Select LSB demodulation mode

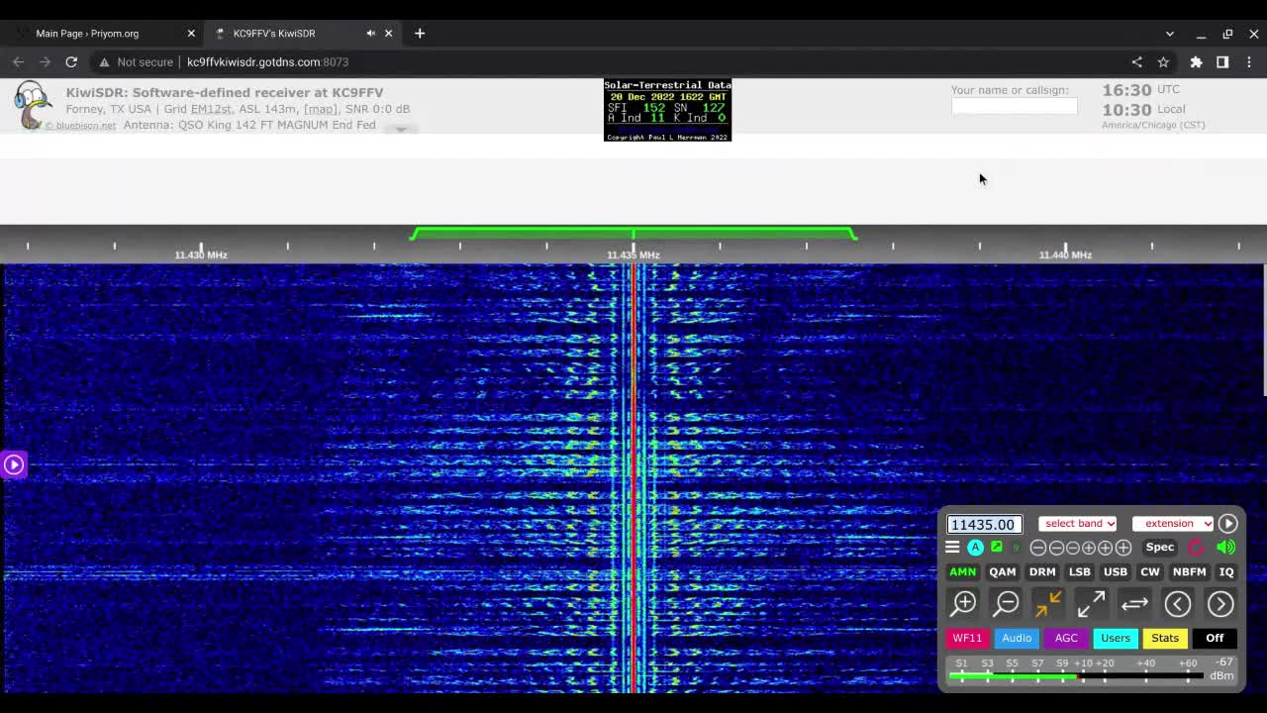[x=1080, y=571]
